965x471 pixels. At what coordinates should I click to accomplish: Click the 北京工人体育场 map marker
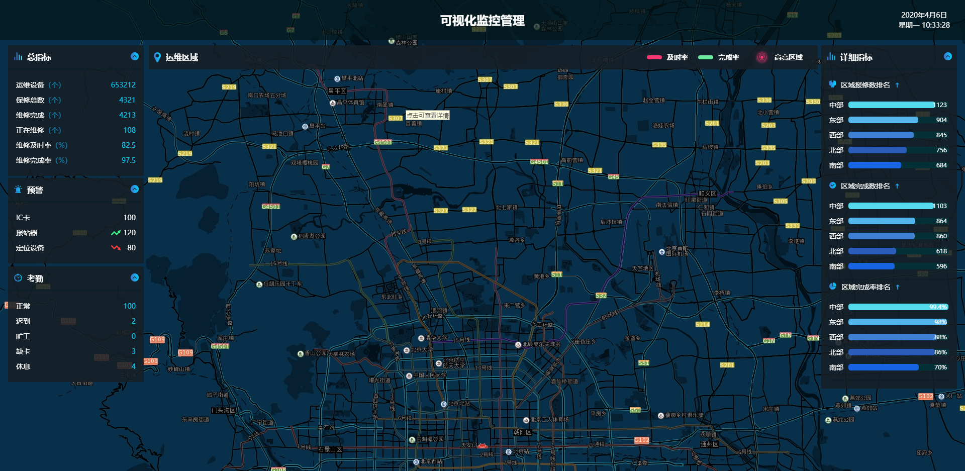point(526,420)
